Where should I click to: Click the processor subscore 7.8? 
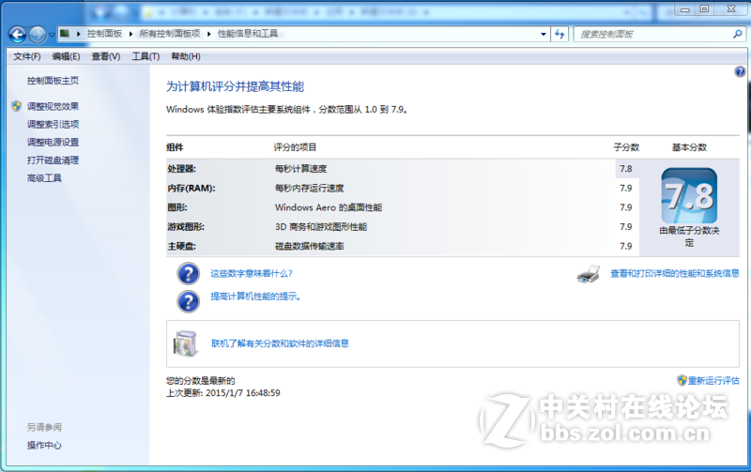(x=626, y=169)
